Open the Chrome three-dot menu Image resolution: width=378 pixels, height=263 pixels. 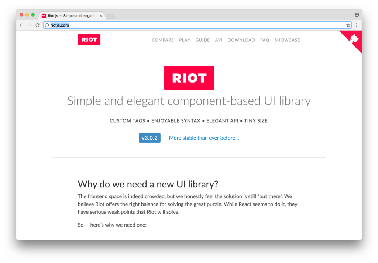tap(357, 25)
